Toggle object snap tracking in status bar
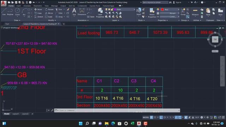This screenshot has width=226, height=127. pyautogui.click(x=176, y=117)
